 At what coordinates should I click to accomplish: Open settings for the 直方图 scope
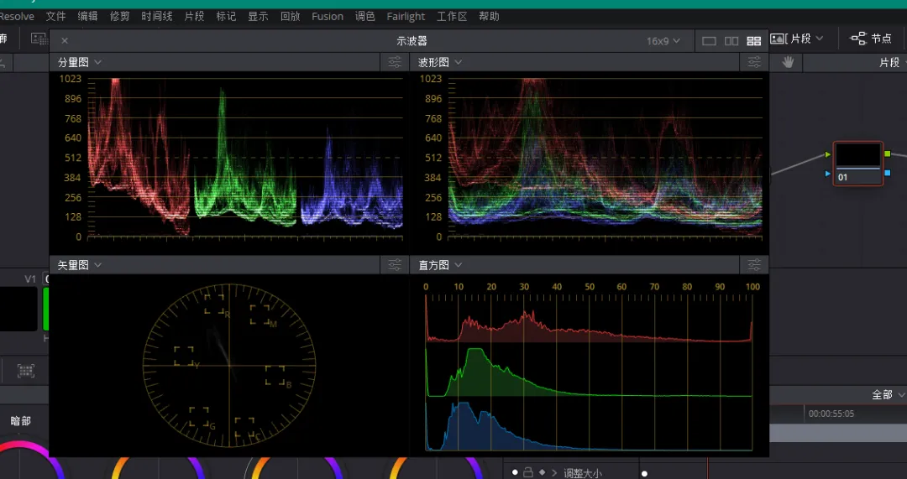(754, 264)
